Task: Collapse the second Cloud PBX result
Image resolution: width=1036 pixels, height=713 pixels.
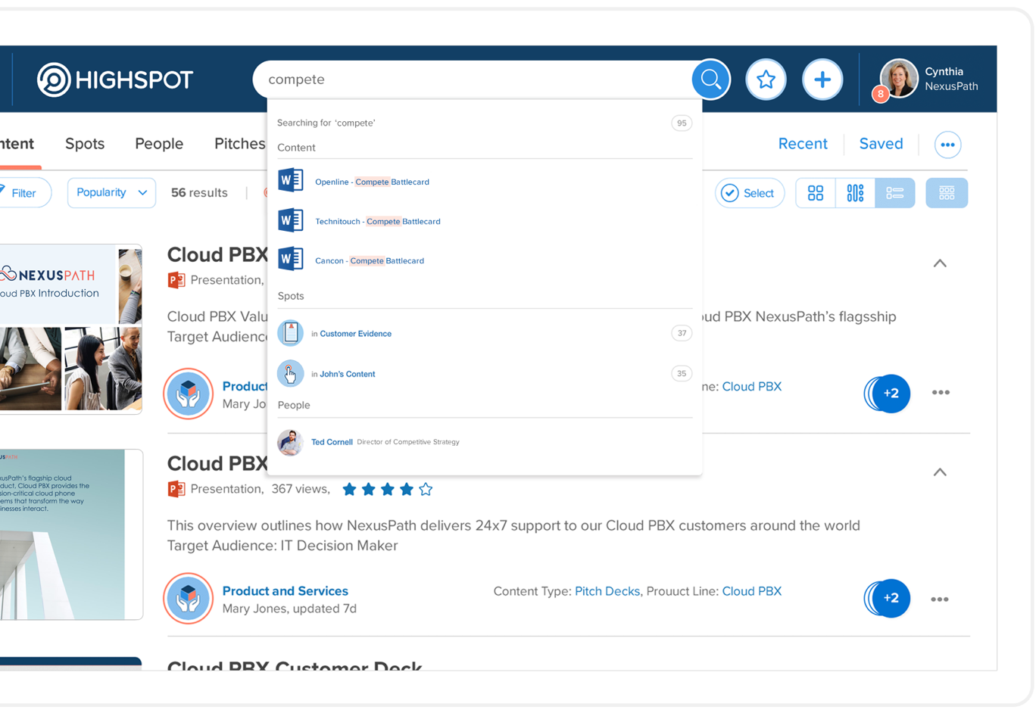Action: coord(940,472)
